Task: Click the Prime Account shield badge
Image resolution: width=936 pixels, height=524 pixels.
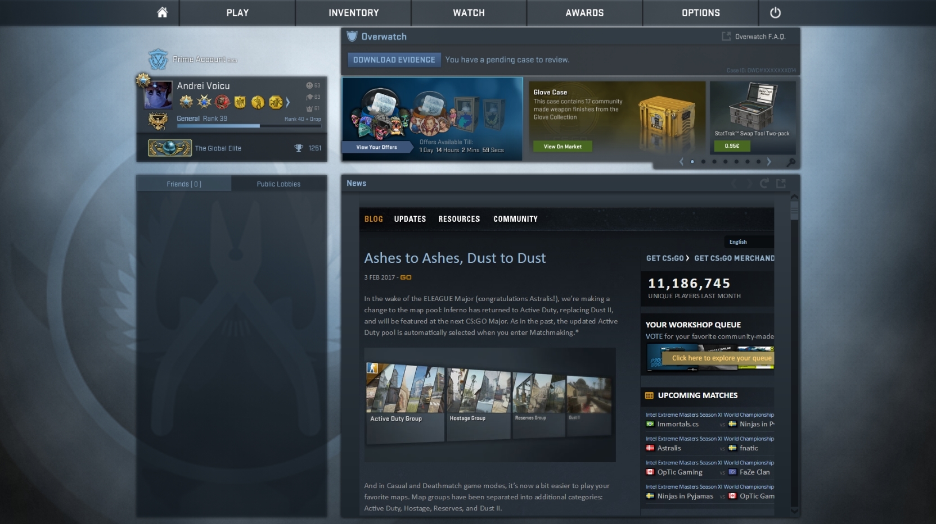Action: pyautogui.click(x=158, y=59)
